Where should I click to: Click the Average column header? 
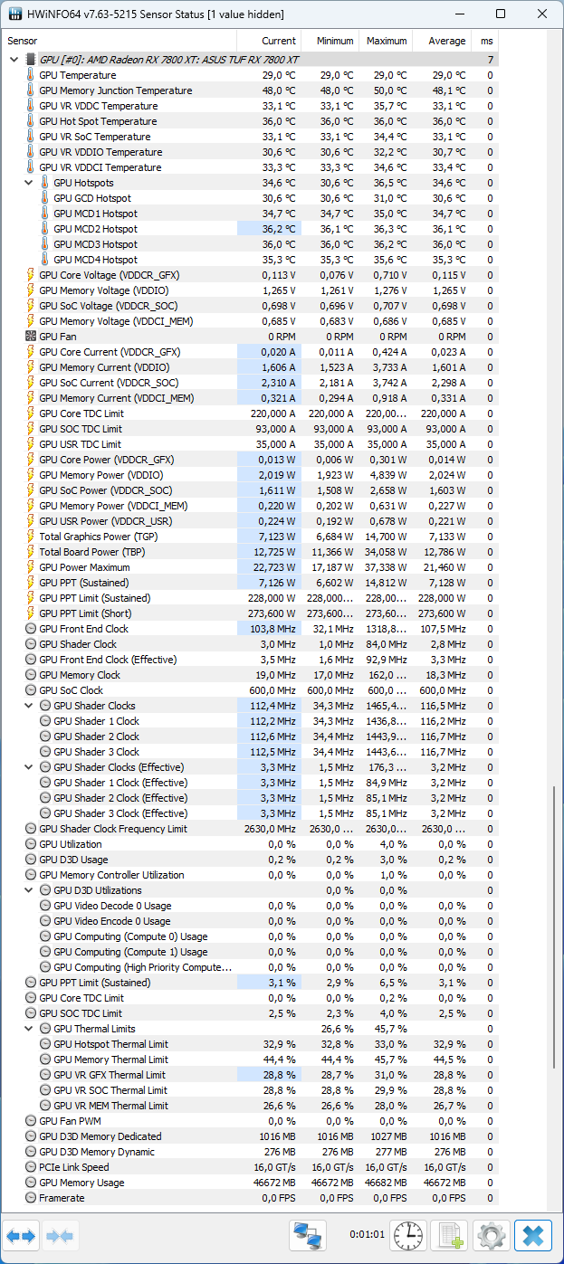point(442,41)
